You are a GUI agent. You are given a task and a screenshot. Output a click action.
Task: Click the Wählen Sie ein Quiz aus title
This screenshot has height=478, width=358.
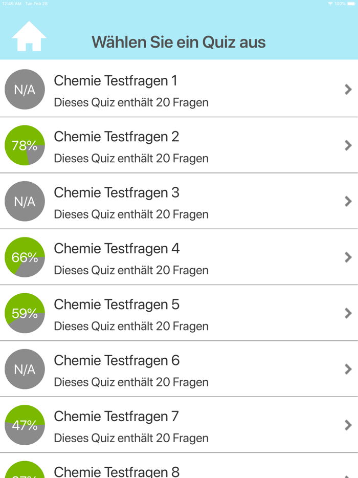pos(179,42)
